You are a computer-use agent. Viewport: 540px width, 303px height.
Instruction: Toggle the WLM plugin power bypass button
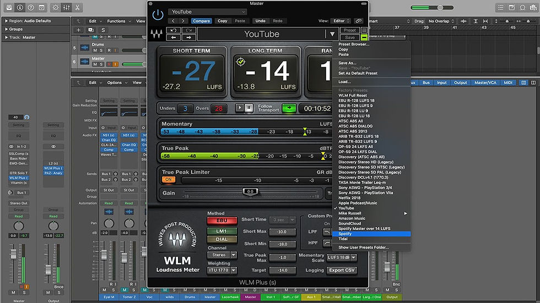(158, 15)
